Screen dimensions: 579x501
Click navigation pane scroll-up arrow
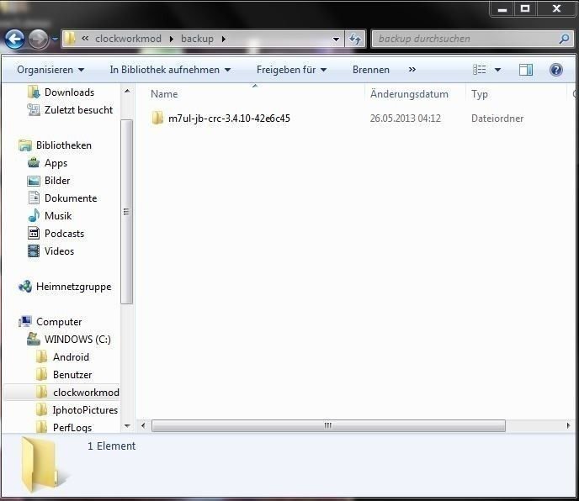[x=127, y=91]
